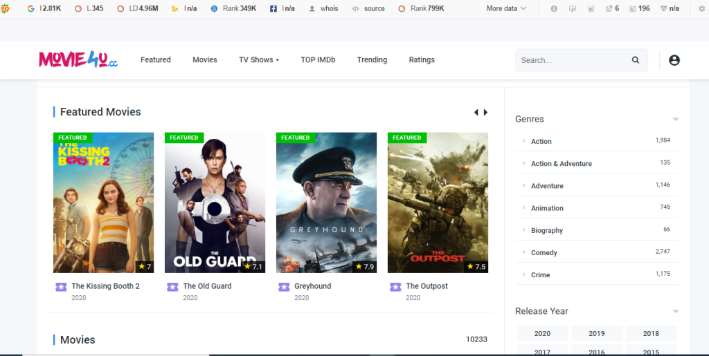
Task: Click The Kissing Booth 2 title link
Action: click(106, 286)
